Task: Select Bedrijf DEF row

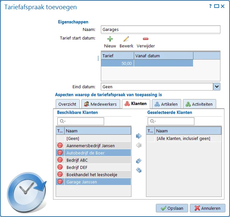Action: click(93, 167)
